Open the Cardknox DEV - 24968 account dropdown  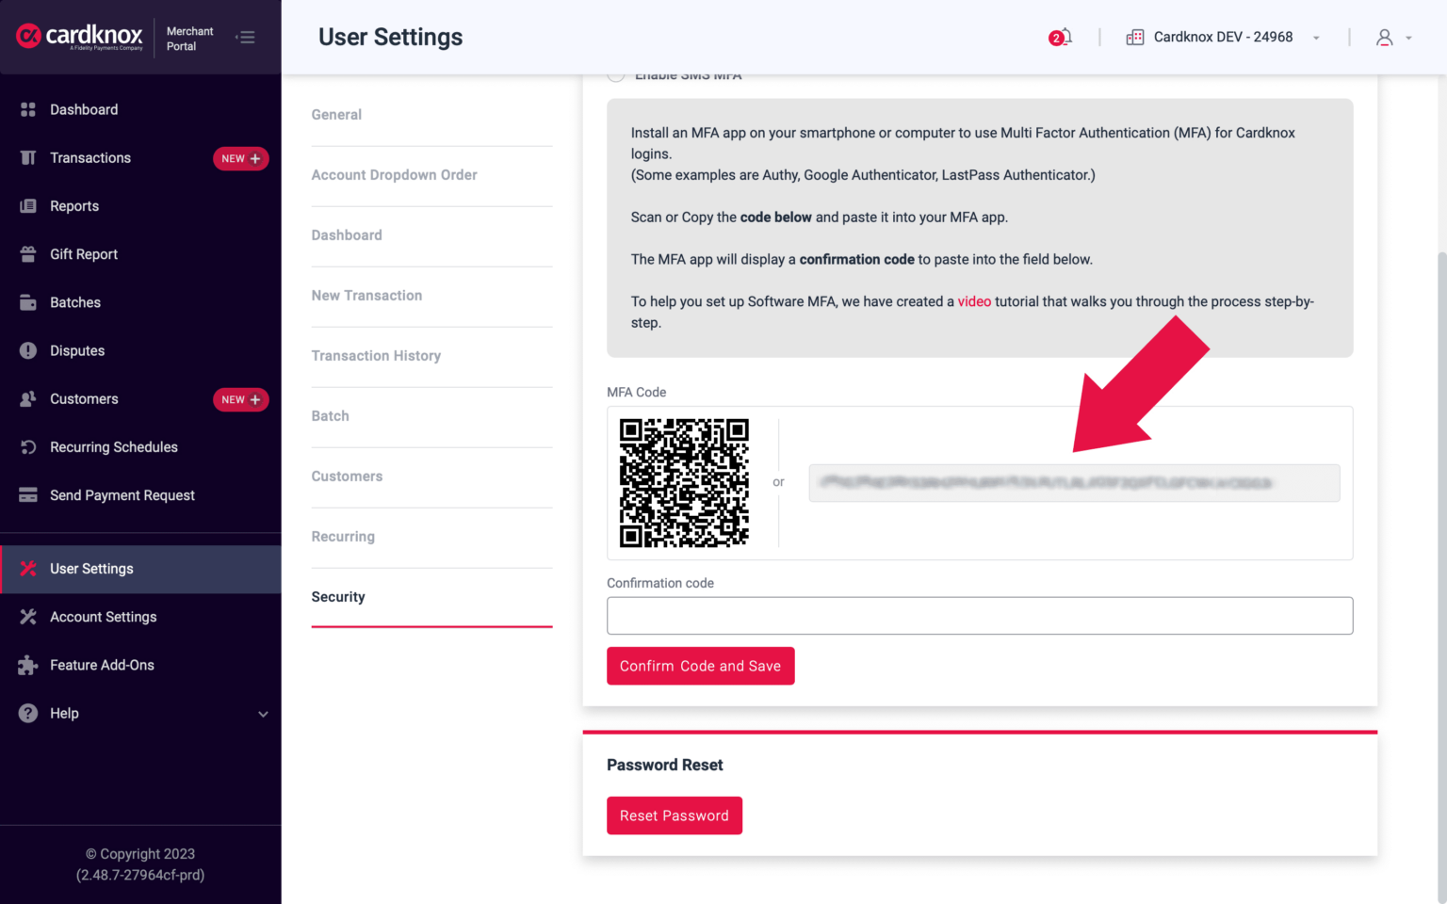coord(1222,37)
